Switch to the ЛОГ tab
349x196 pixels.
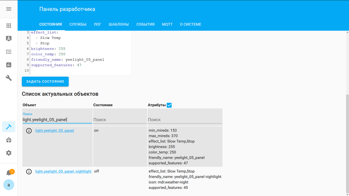pos(97,24)
